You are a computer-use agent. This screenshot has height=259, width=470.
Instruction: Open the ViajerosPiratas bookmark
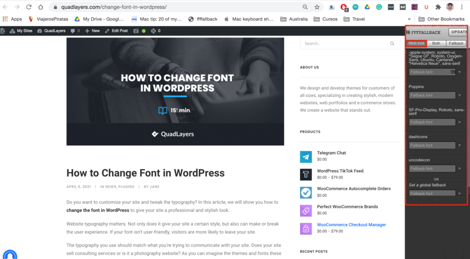click(48, 19)
